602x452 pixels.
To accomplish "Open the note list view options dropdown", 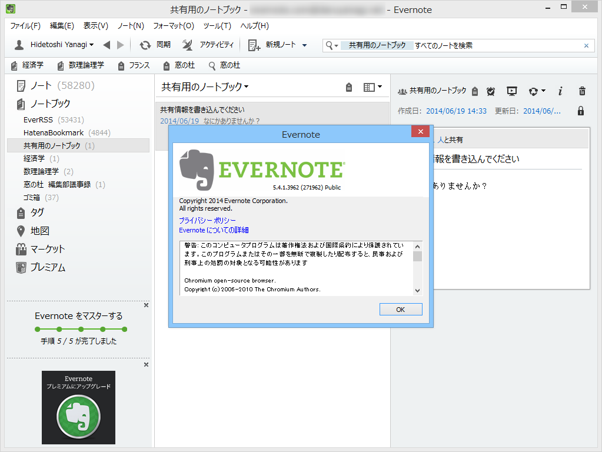I will pyautogui.click(x=372, y=87).
